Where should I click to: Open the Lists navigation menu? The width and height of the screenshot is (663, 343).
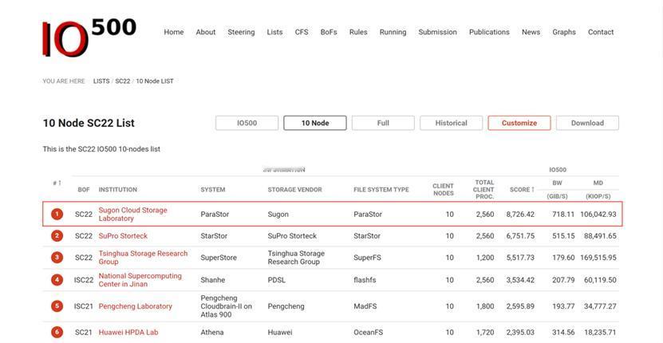pyautogui.click(x=274, y=33)
